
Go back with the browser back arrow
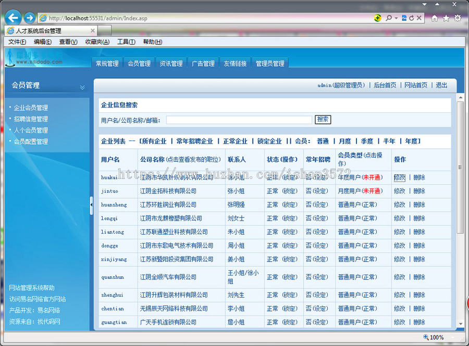pyautogui.click(x=13, y=18)
